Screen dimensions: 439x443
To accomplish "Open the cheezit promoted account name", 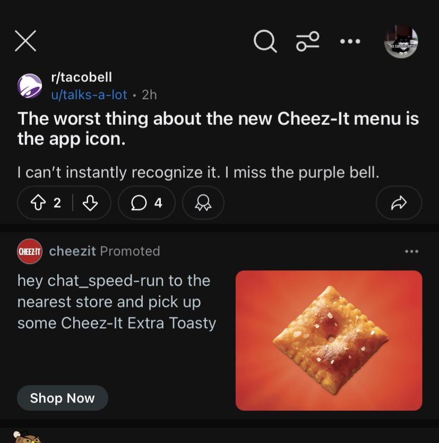I will (x=72, y=251).
